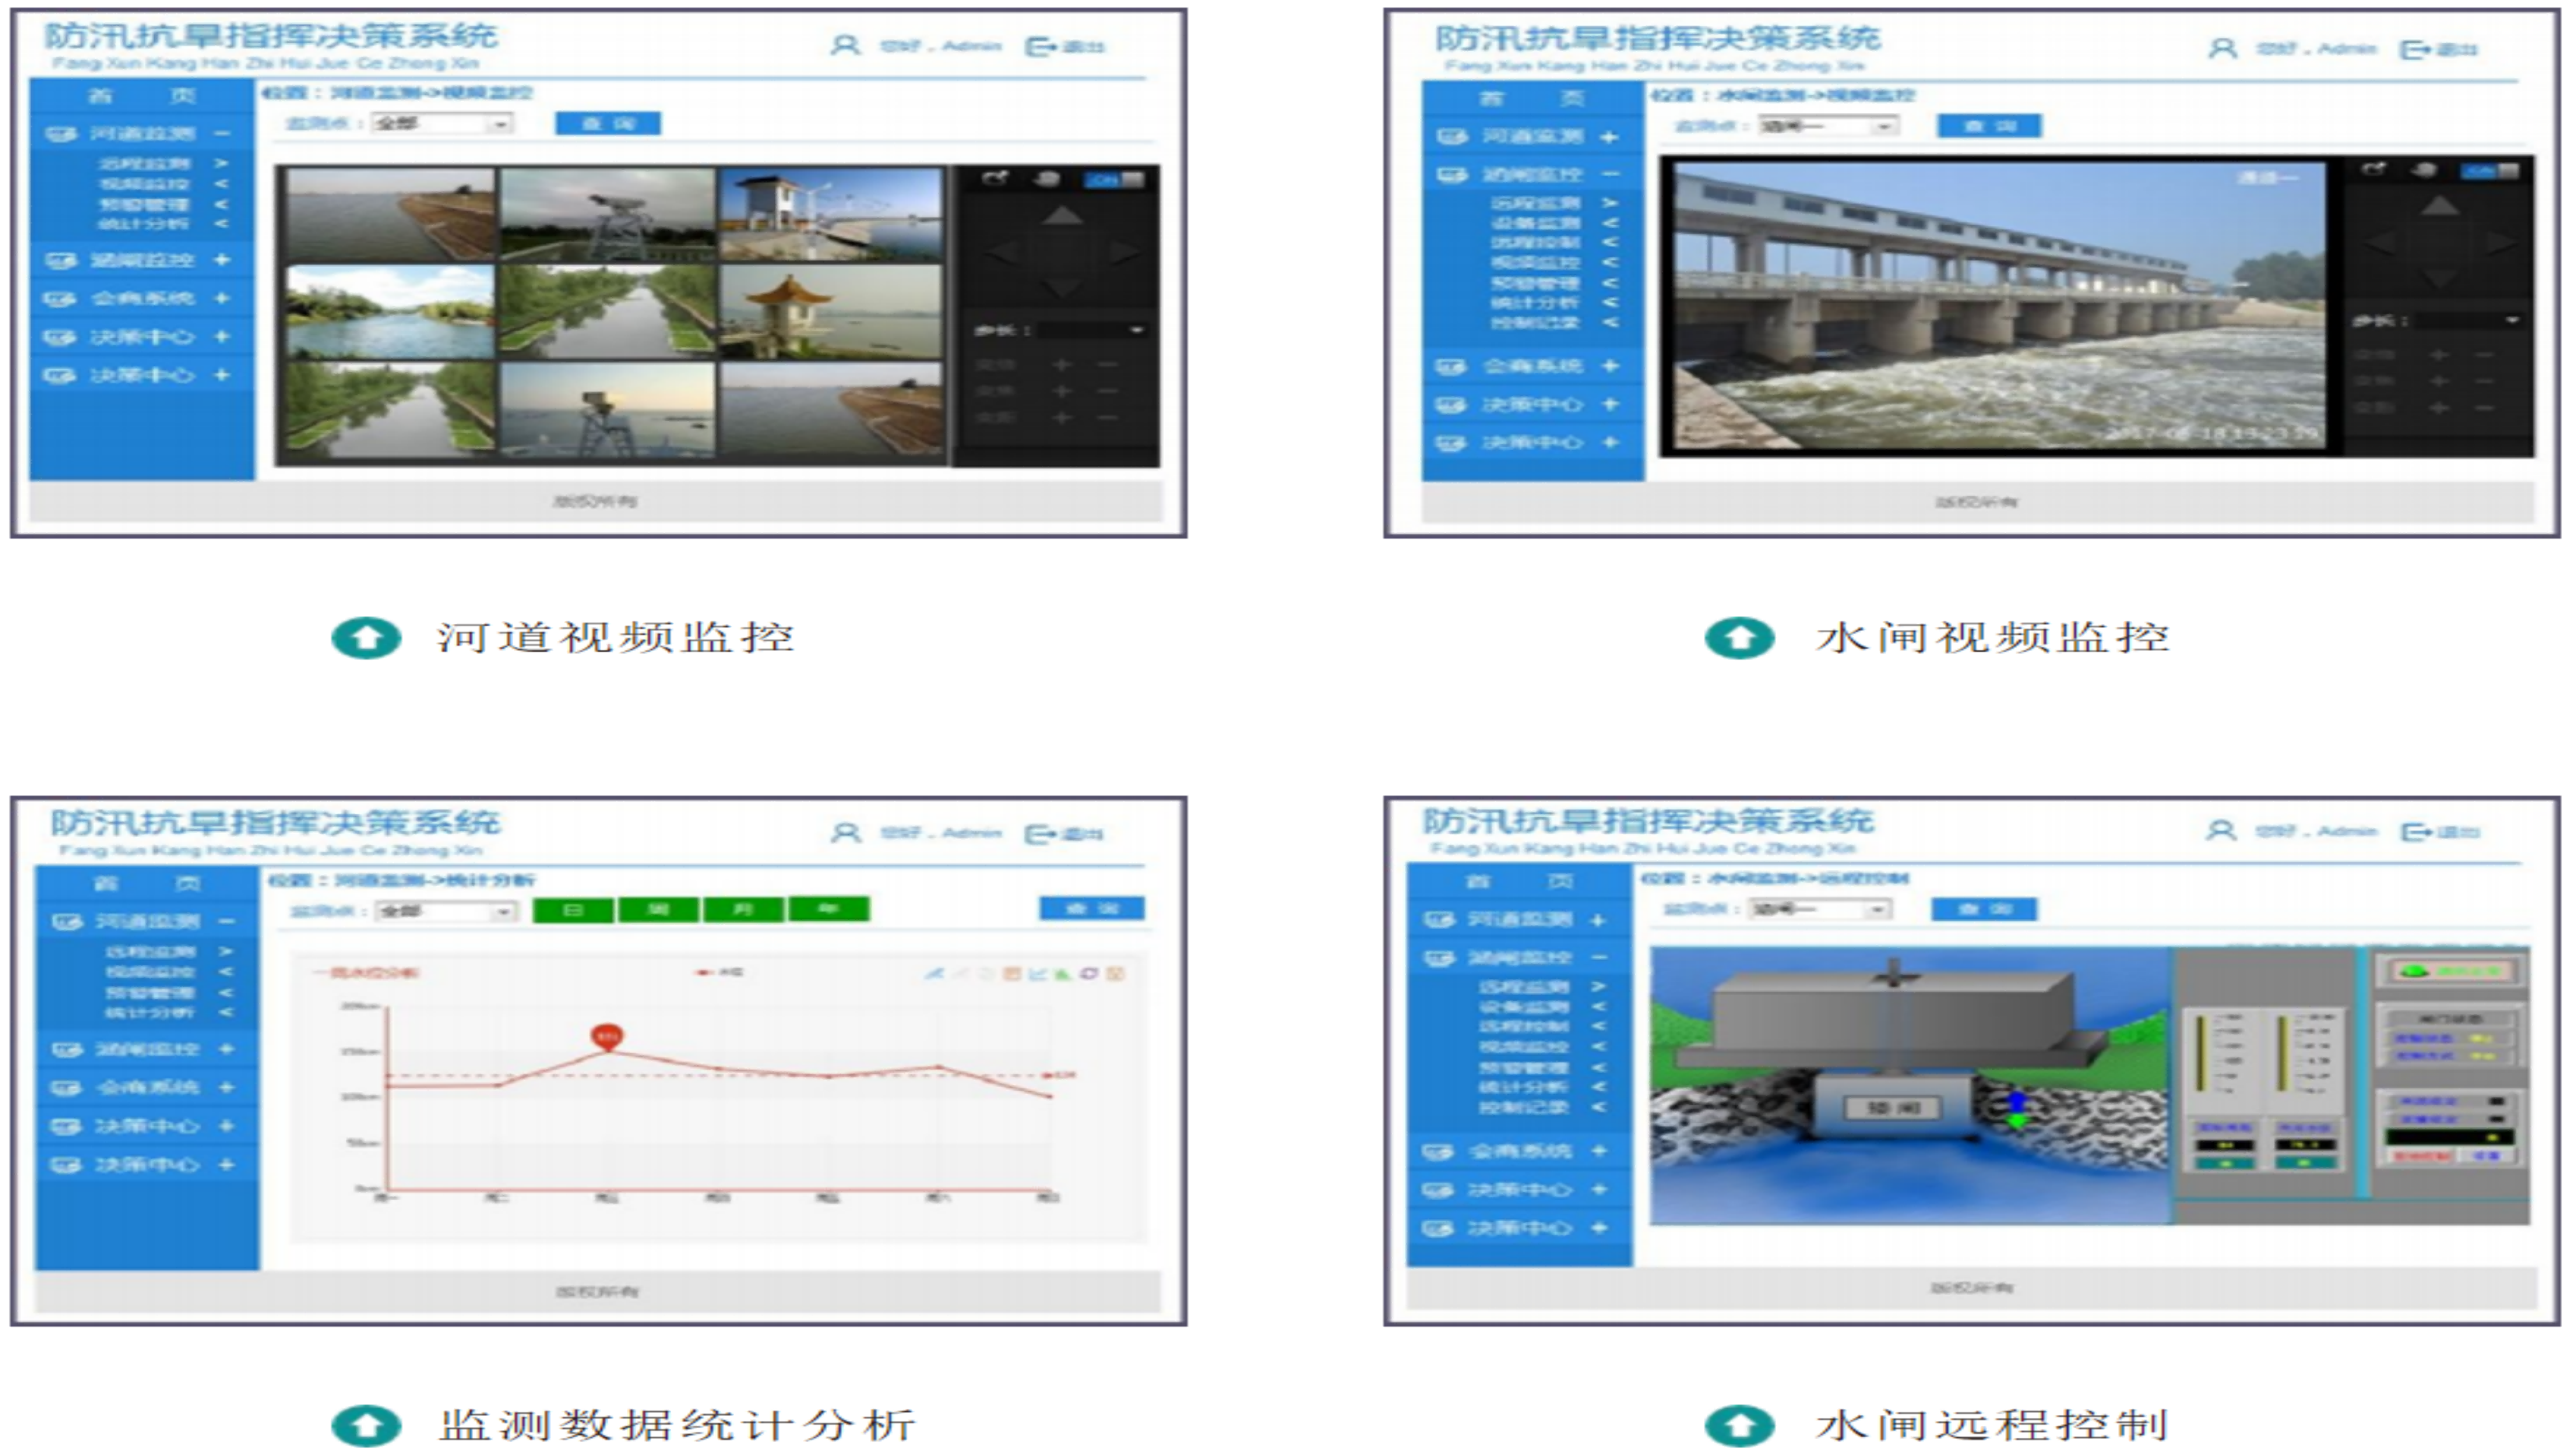Select 预警管理 submenu in 河道视频监控 sidebar

pos(144,204)
